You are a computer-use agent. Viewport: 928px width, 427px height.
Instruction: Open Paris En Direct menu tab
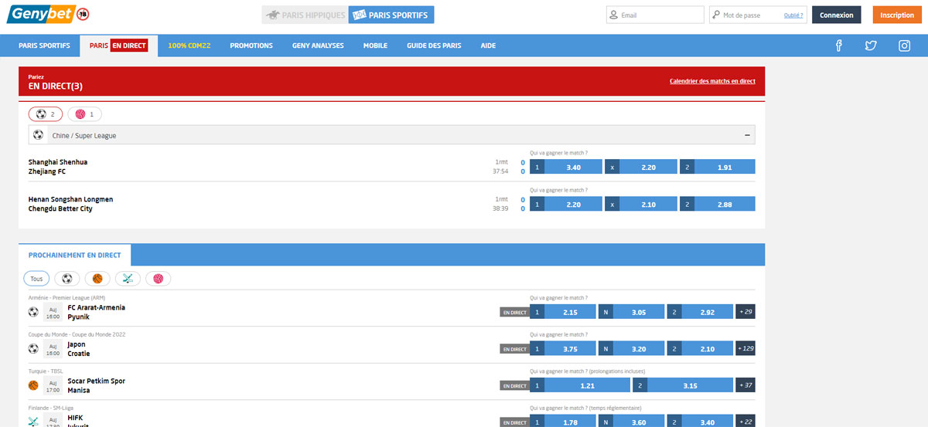tap(118, 46)
